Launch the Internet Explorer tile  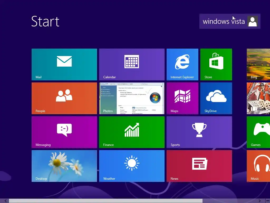[x=182, y=64]
